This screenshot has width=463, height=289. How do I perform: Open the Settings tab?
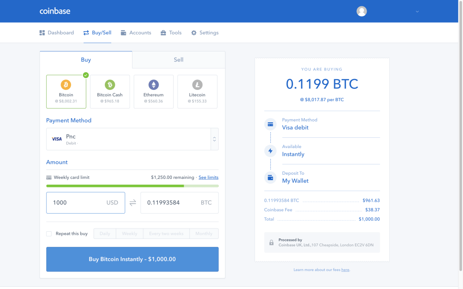point(205,33)
